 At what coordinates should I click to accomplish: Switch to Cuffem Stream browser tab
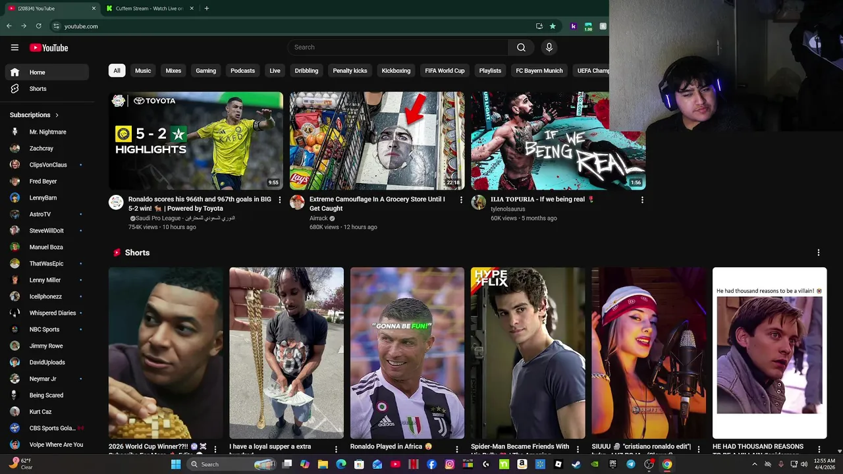click(x=150, y=9)
